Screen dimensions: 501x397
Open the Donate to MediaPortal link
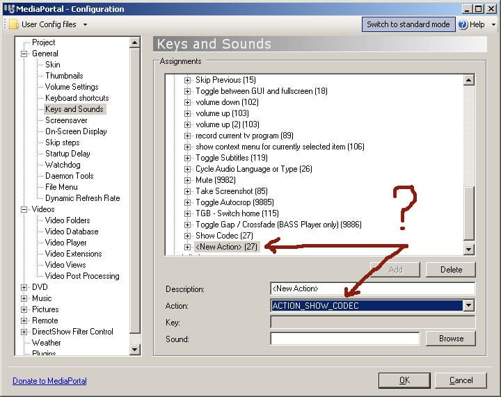coord(49,381)
